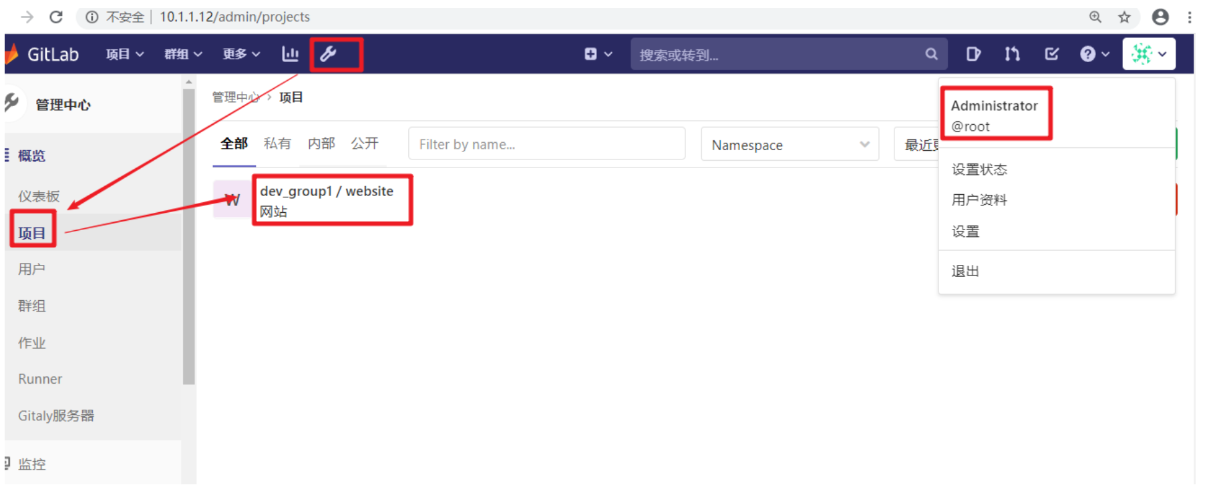Click 管理中心 breadcrumb link
Screen dimensions: 1219x497
click(236, 97)
